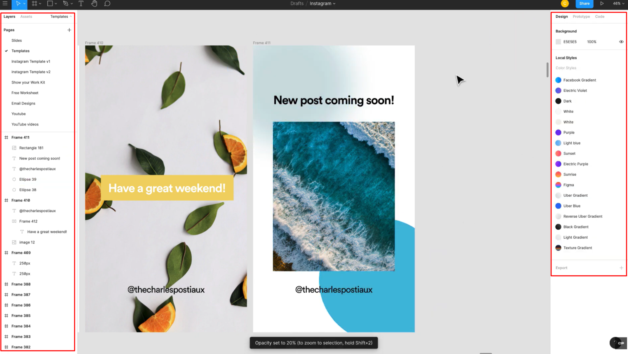Select the Shape tool

(x=50, y=3)
